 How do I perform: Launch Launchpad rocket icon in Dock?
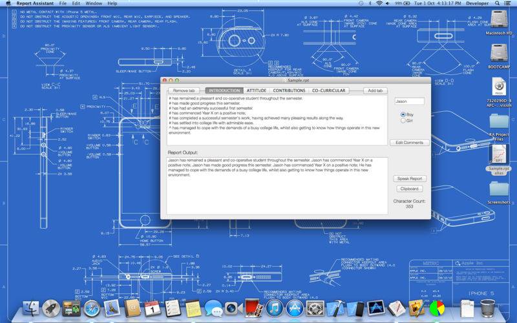click(x=51, y=309)
